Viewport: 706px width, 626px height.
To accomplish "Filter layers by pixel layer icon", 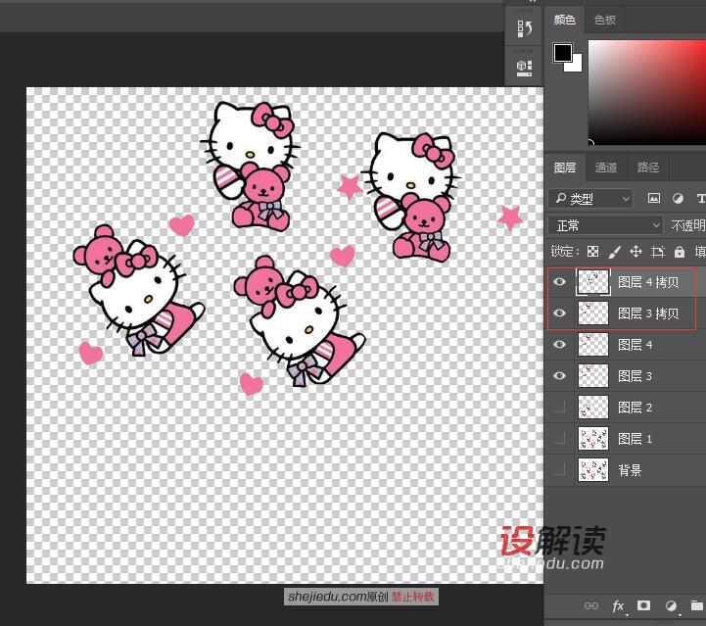I will 654,199.
